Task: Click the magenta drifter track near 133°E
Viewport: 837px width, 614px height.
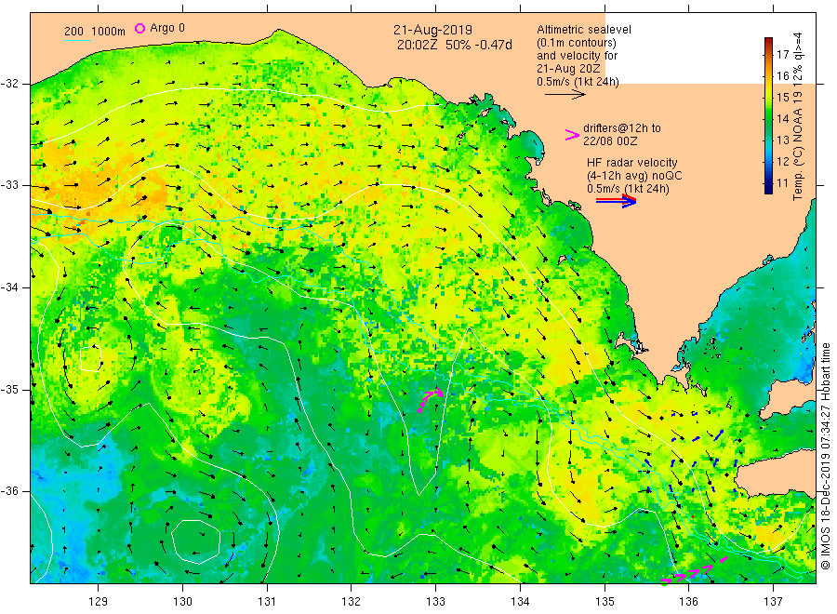Action: coord(431,400)
